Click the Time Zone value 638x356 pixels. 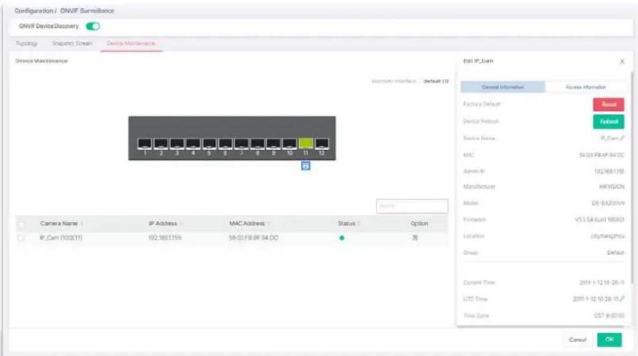(609, 316)
